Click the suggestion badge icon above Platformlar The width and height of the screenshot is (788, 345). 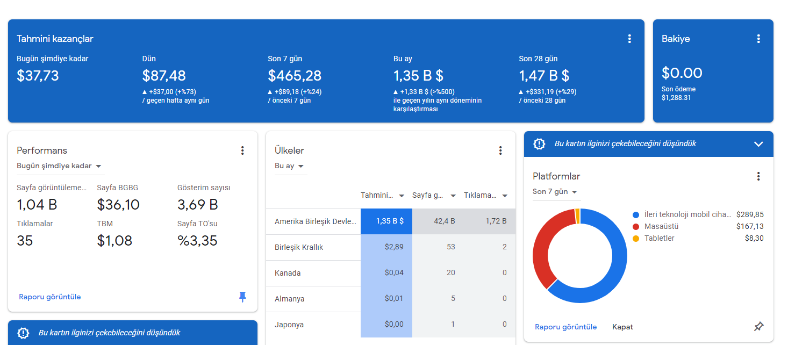pos(539,144)
